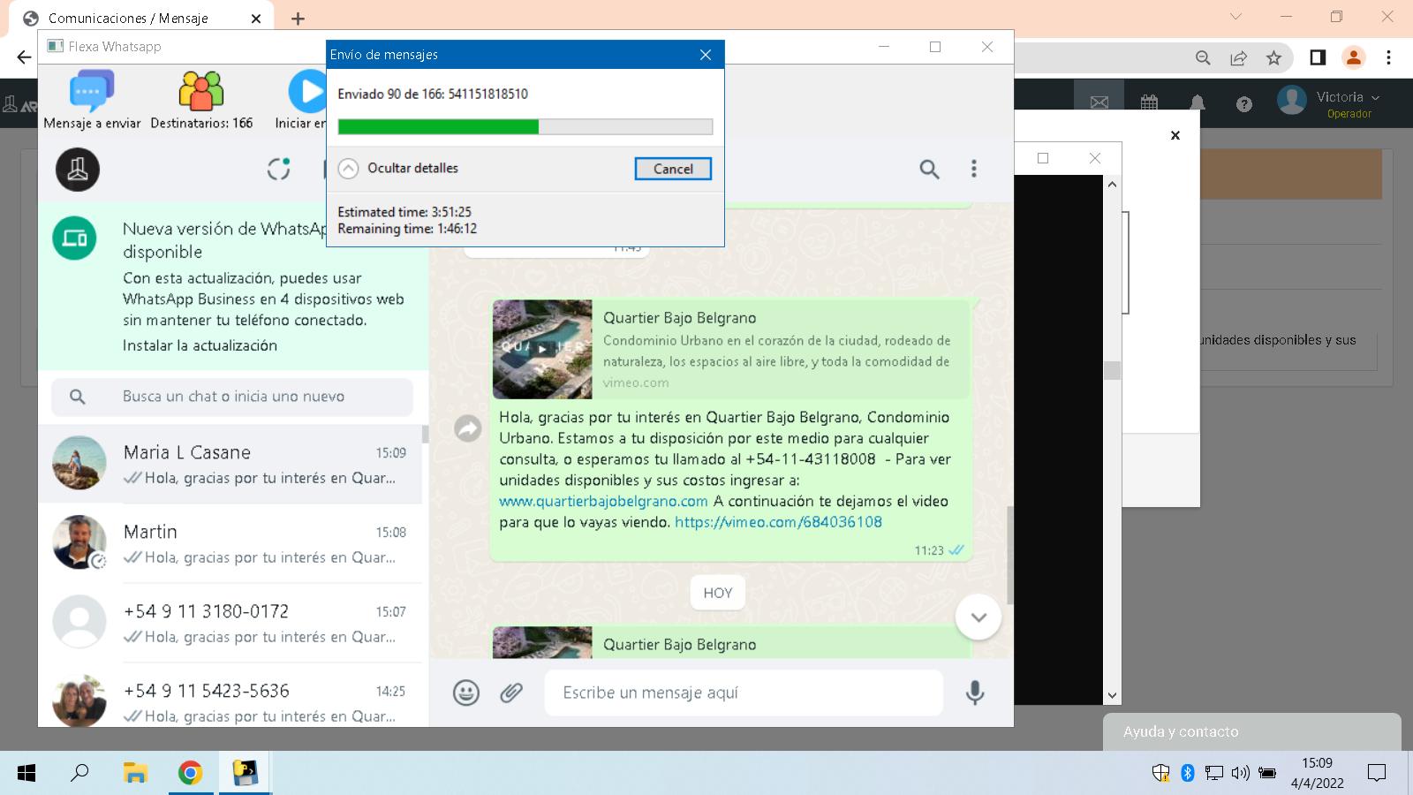
Task: Click the microphone voice message icon
Action: click(x=975, y=693)
